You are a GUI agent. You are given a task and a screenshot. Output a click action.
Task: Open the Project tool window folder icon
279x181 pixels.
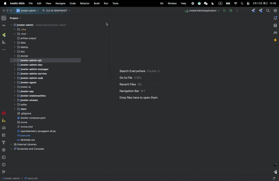tap(3, 18)
